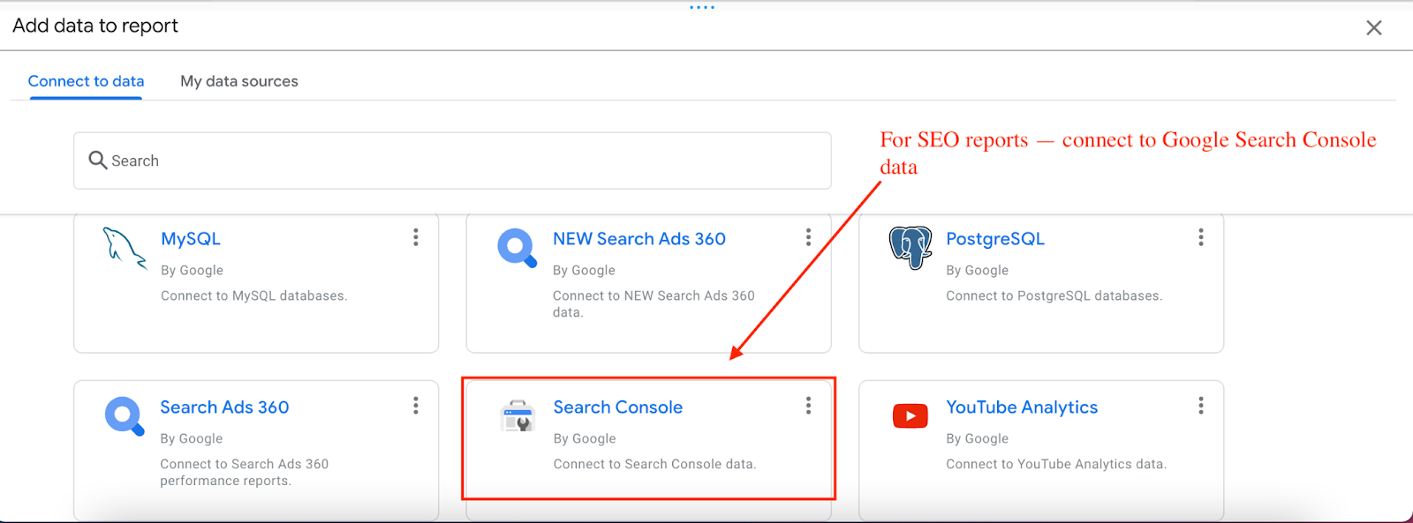The image size is (1413, 523).
Task: Choose the YouTube Analytics connector title
Action: [x=1021, y=407]
